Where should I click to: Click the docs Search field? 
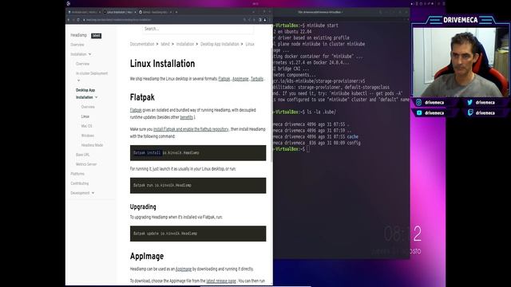coord(198,29)
